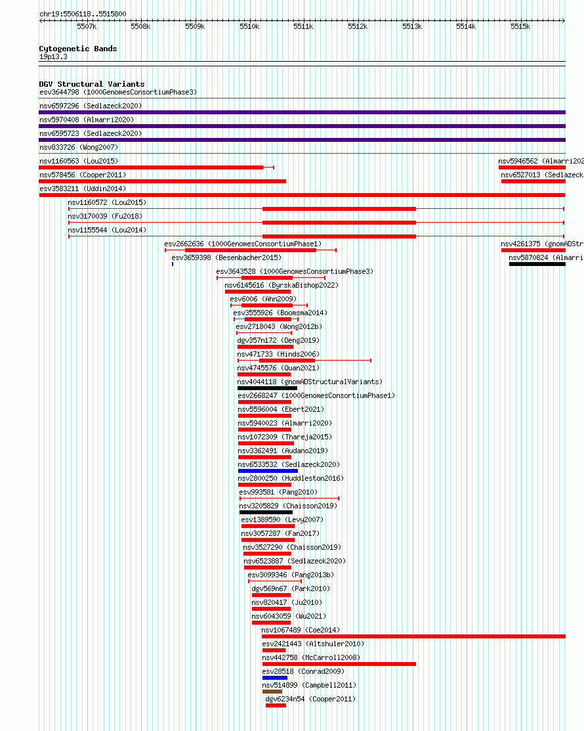Select the esv3659398 Besenbacher2015 label
Image resolution: width=584 pixels, height=731 pixels.
tap(226, 258)
